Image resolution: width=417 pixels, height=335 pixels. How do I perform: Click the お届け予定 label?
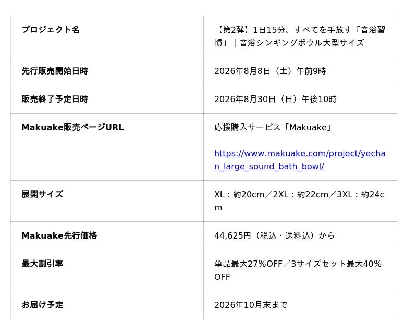[42, 305]
